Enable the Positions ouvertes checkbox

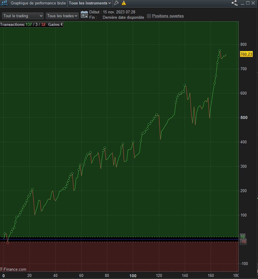(x=149, y=16)
